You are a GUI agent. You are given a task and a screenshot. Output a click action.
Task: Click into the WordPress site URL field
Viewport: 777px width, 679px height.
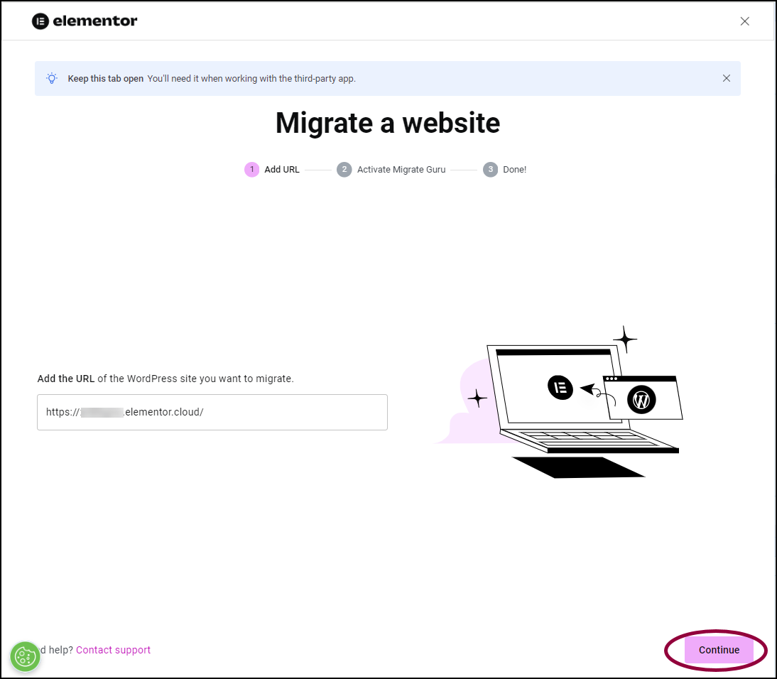212,412
